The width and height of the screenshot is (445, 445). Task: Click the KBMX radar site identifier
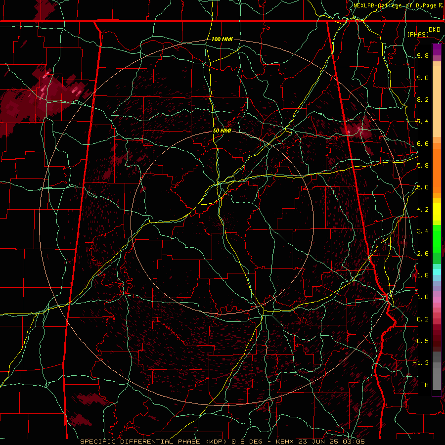[x=285, y=442]
